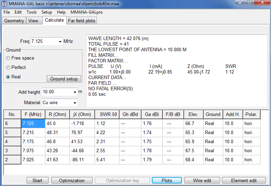Image resolution: width=271 pixels, height=186 pixels.
Task: Click the Ga value 1.79 cell
Action: coord(152,160)
